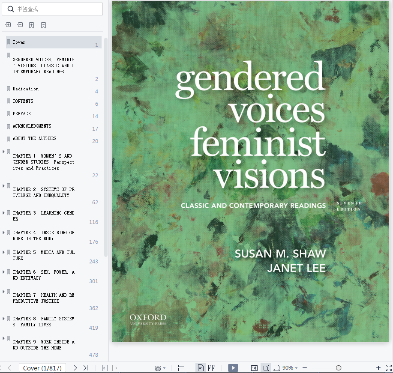Go to the PREFACE bookmark
This screenshot has width=393, height=373.
click(21, 113)
